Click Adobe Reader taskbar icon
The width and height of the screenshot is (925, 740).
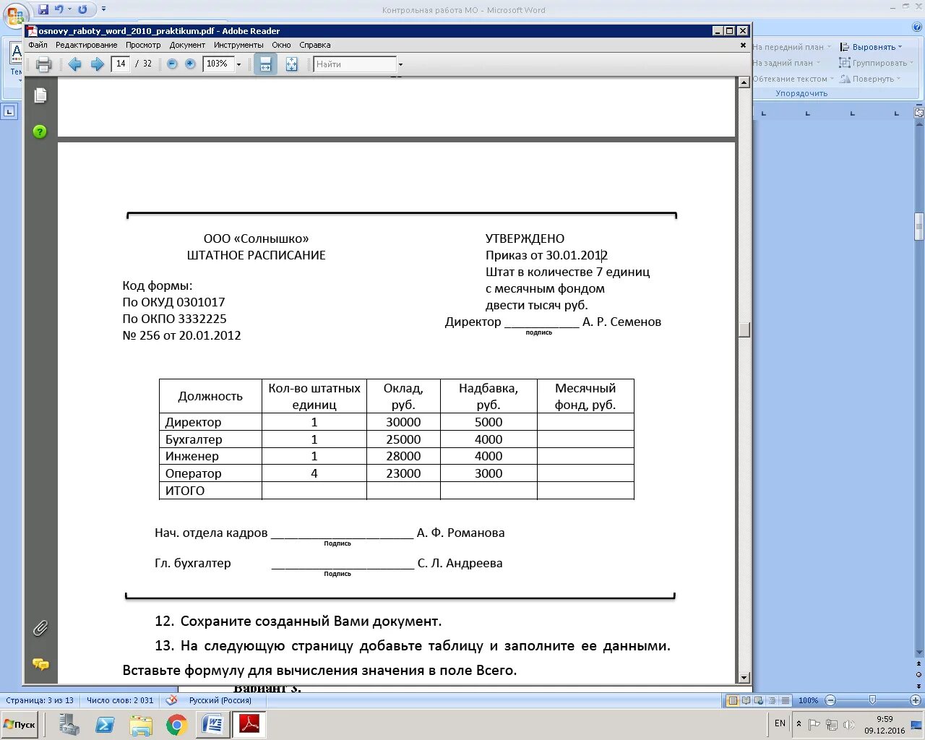tap(249, 725)
